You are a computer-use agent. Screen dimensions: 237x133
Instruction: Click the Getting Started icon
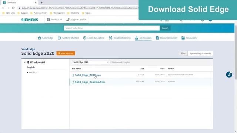click(59, 38)
